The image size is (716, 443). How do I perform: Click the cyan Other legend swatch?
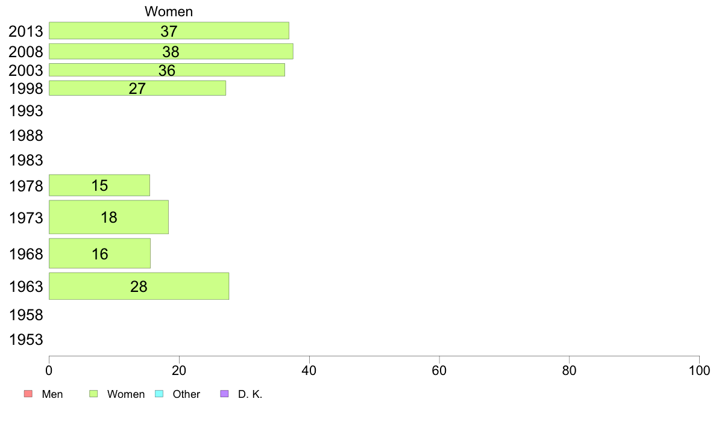[x=159, y=394]
